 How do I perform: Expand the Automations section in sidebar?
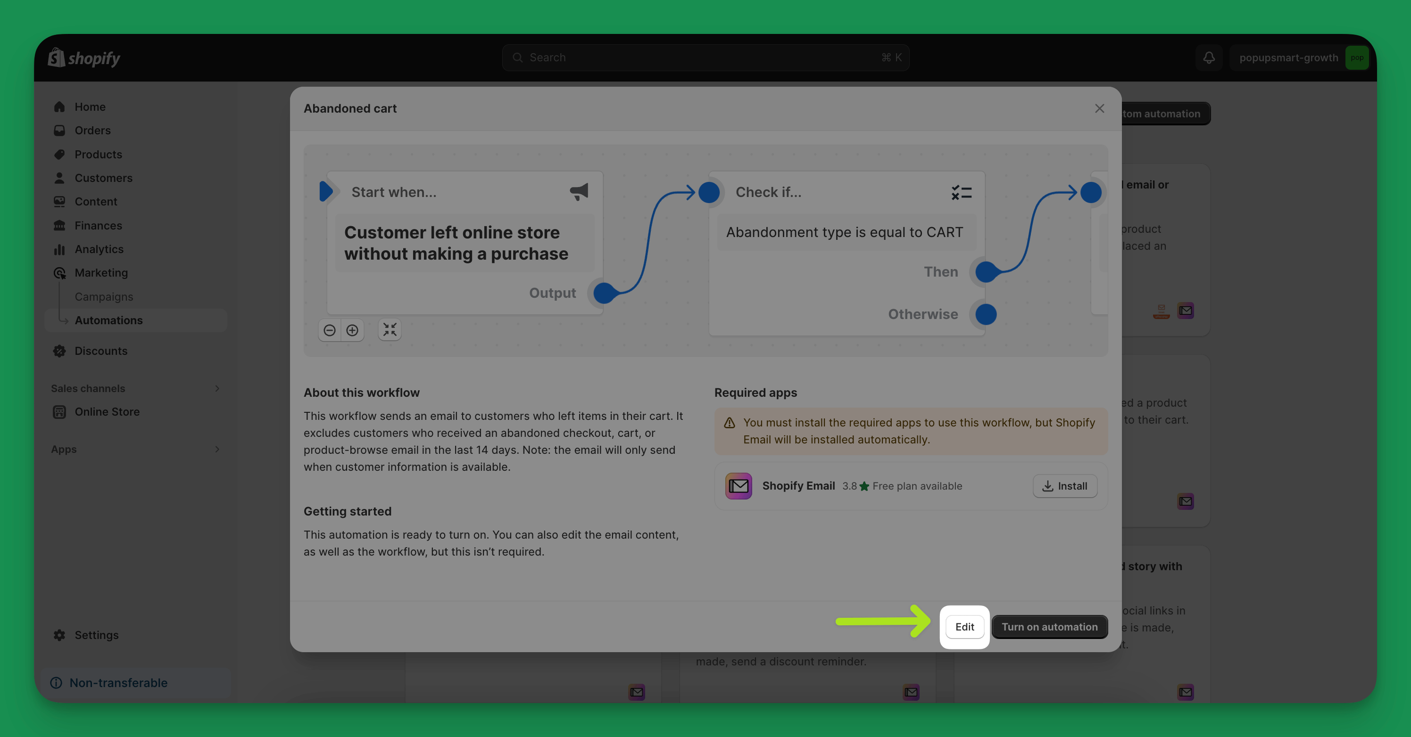click(x=108, y=320)
